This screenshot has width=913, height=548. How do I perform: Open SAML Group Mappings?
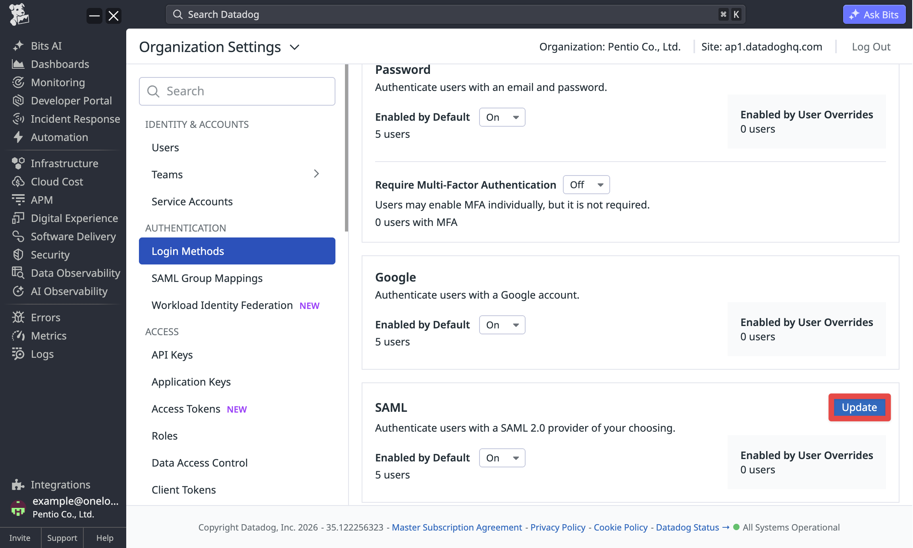pyautogui.click(x=237, y=278)
